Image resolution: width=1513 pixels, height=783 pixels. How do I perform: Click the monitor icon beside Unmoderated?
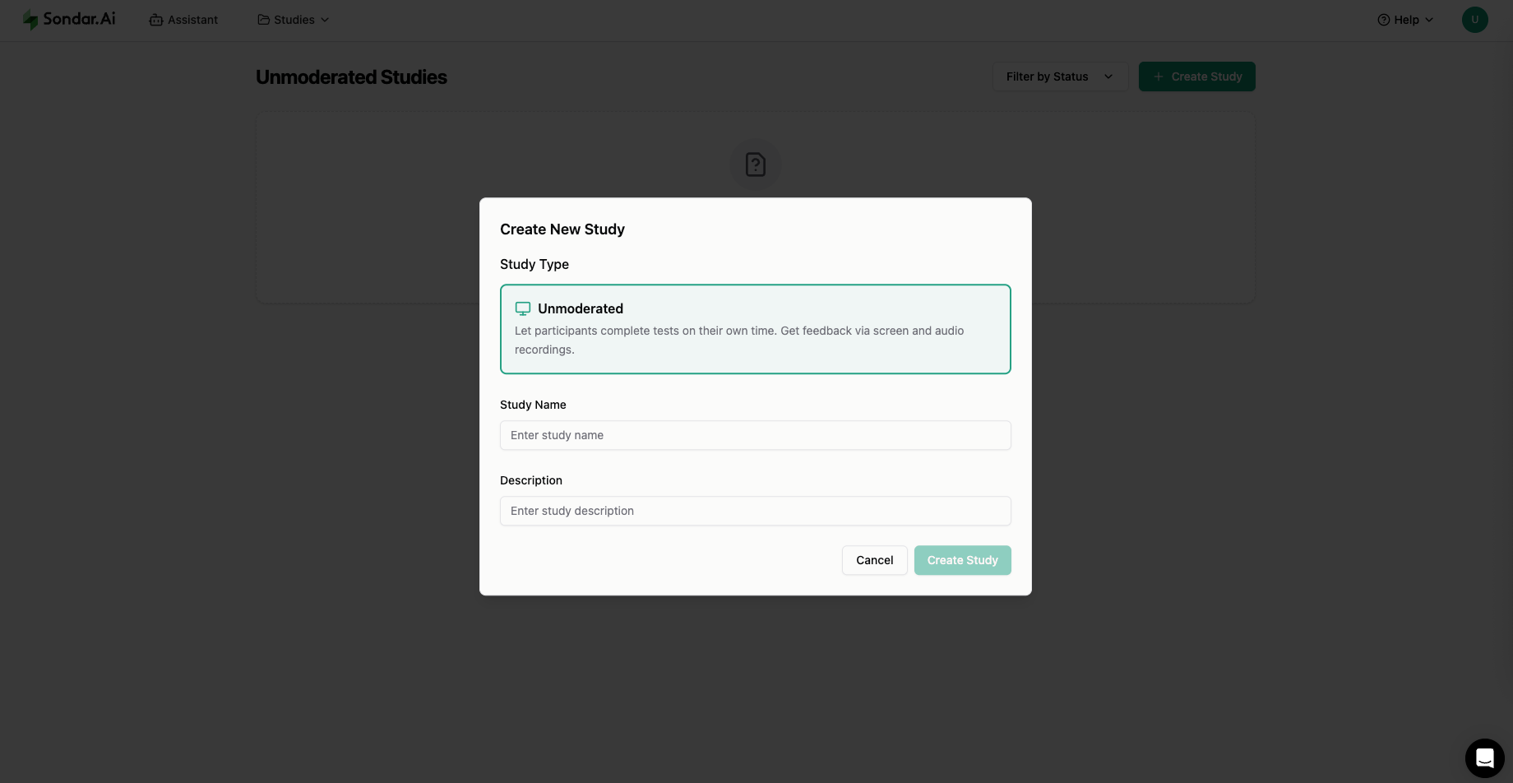point(523,308)
